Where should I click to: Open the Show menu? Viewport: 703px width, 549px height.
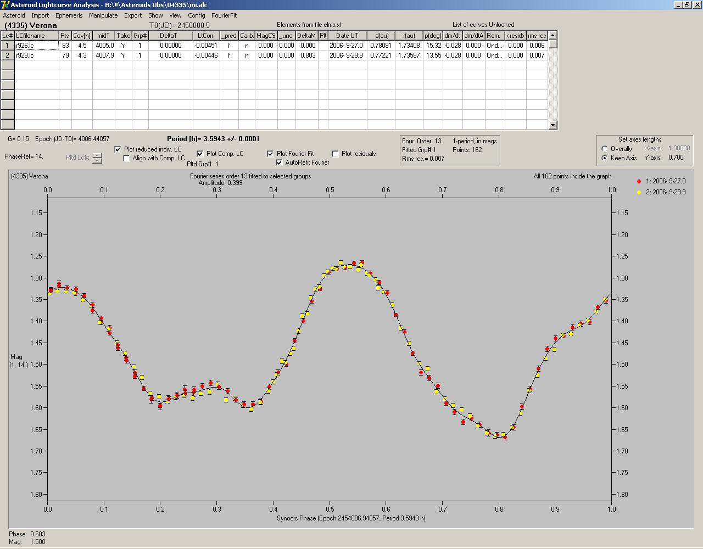(x=155, y=15)
